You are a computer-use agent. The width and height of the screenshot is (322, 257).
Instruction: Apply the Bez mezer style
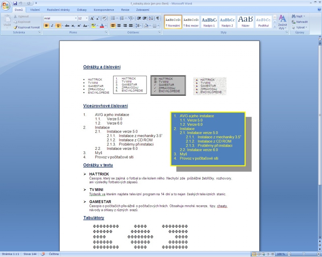point(191,22)
